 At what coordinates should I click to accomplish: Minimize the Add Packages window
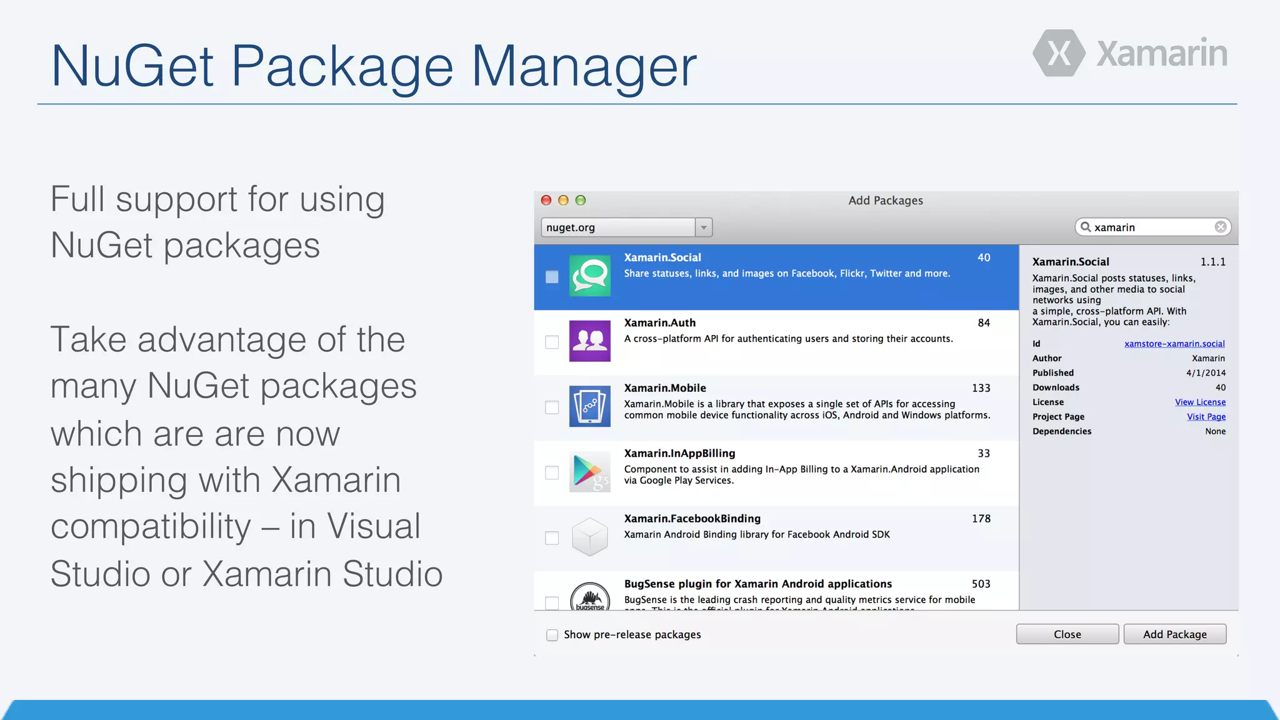click(x=563, y=200)
